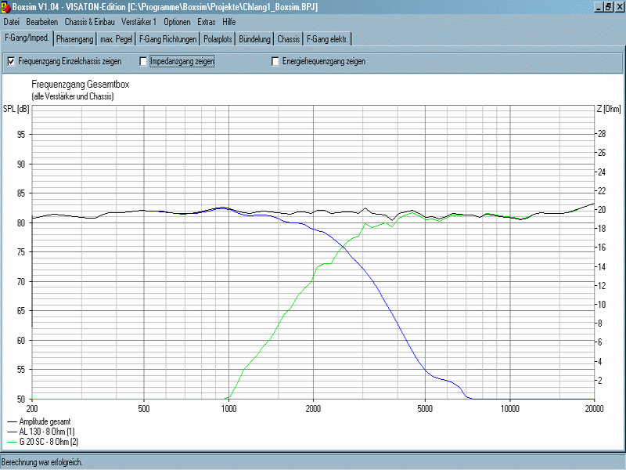This screenshot has width=626, height=470.
Task: Go to the Bündelung tab
Action: (x=255, y=38)
